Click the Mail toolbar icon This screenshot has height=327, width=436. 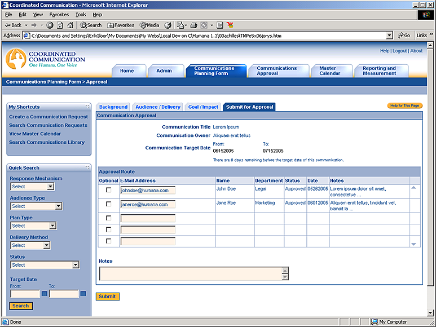(180, 25)
